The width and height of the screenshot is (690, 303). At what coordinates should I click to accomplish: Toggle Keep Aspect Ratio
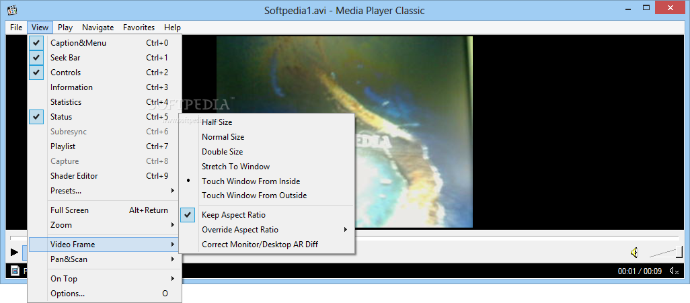267,215
